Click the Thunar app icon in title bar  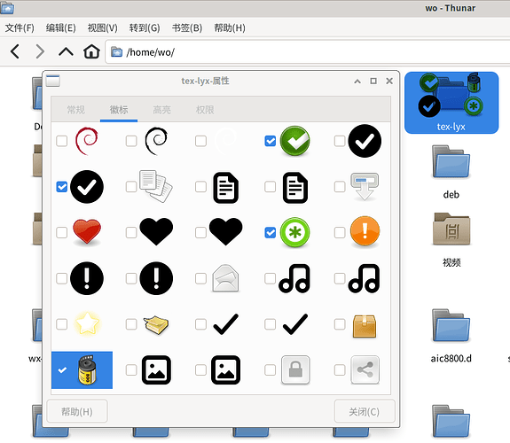pos(7,8)
